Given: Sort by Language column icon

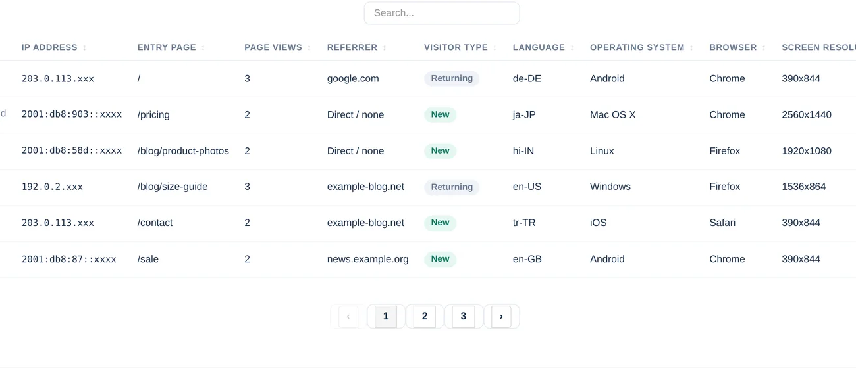Looking at the screenshot, I should [572, 48].
